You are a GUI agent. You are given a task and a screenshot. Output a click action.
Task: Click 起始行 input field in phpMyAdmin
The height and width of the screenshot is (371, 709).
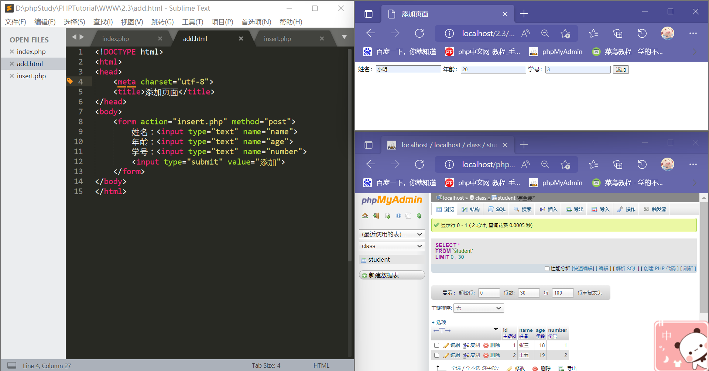coord(489,293)
